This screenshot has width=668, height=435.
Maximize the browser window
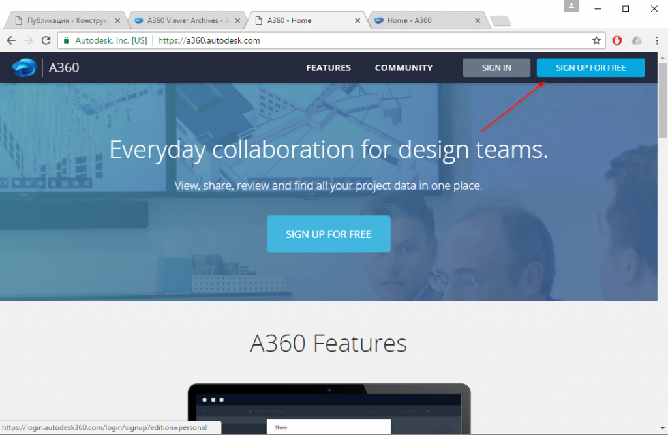626,8
